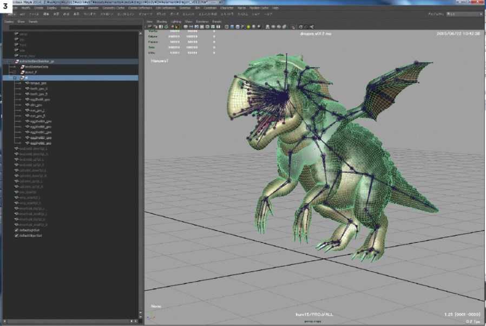Click the Outliner horizontal scrollbar at the bottom
This screenshot has width=486, height=326.
coord(70,321)
